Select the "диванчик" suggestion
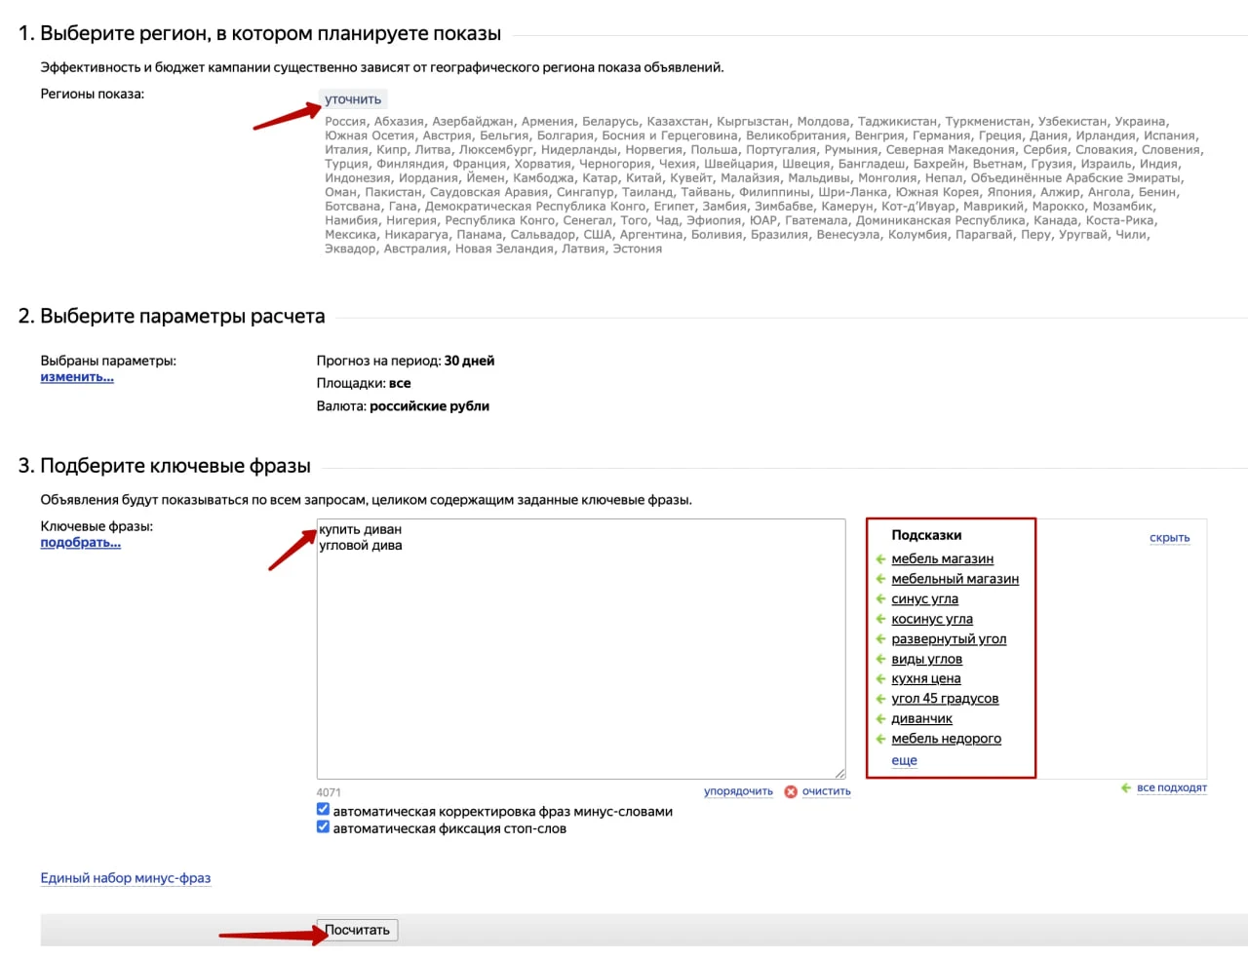The width and height of the screenshot is (1248, 958). pyautogui.click(x=921, y=719)
